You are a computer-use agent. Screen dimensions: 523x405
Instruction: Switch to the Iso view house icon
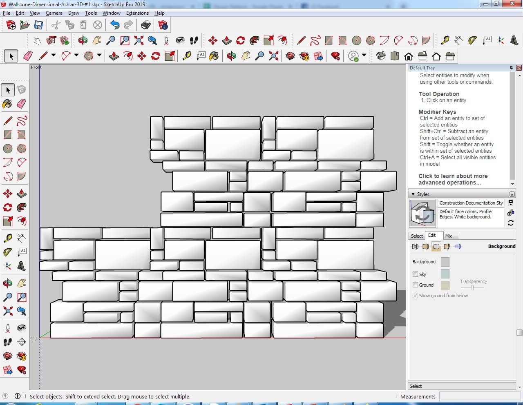[381, 56]
